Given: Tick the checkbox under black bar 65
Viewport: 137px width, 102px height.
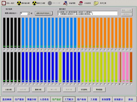Looking at the screenshot, I should 5,50.
